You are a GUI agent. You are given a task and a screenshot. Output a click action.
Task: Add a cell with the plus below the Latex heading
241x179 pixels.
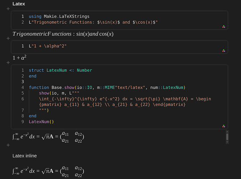pos(8,9)
